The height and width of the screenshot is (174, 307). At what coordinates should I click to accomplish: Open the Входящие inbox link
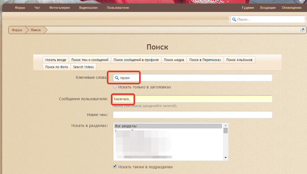268,8
